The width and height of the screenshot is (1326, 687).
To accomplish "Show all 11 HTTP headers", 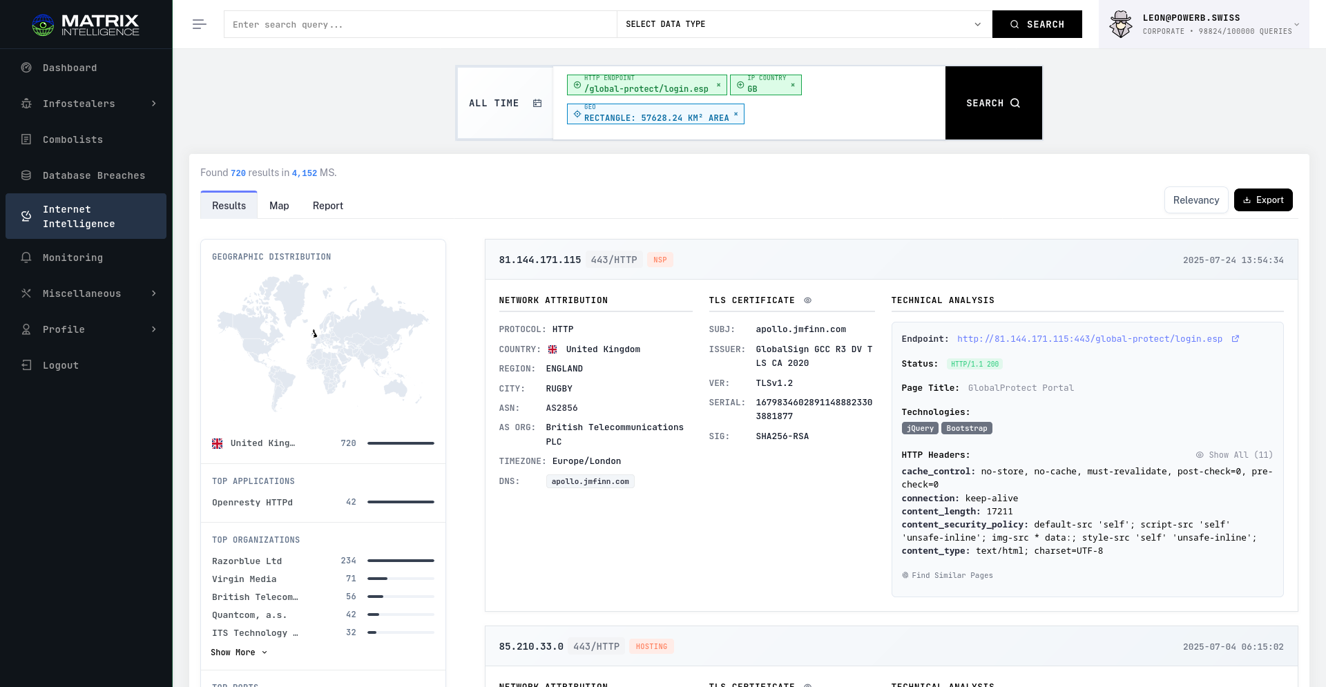I will tap(1234, 455).
